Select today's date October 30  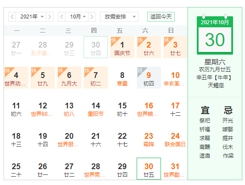tap(149, 169)
